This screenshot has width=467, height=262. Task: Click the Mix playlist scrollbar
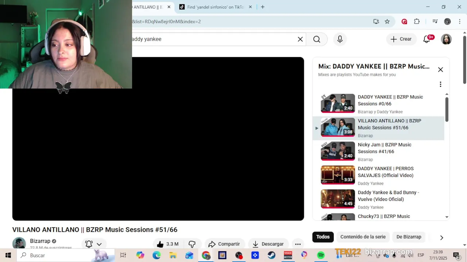[x=447, y=109]
